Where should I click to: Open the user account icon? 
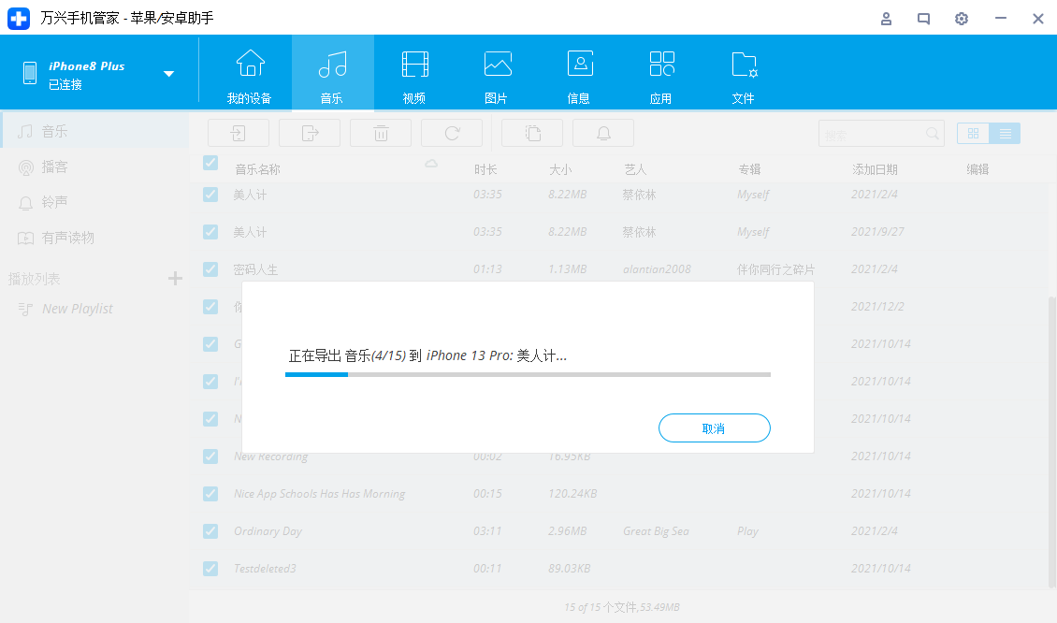point(887,19)
